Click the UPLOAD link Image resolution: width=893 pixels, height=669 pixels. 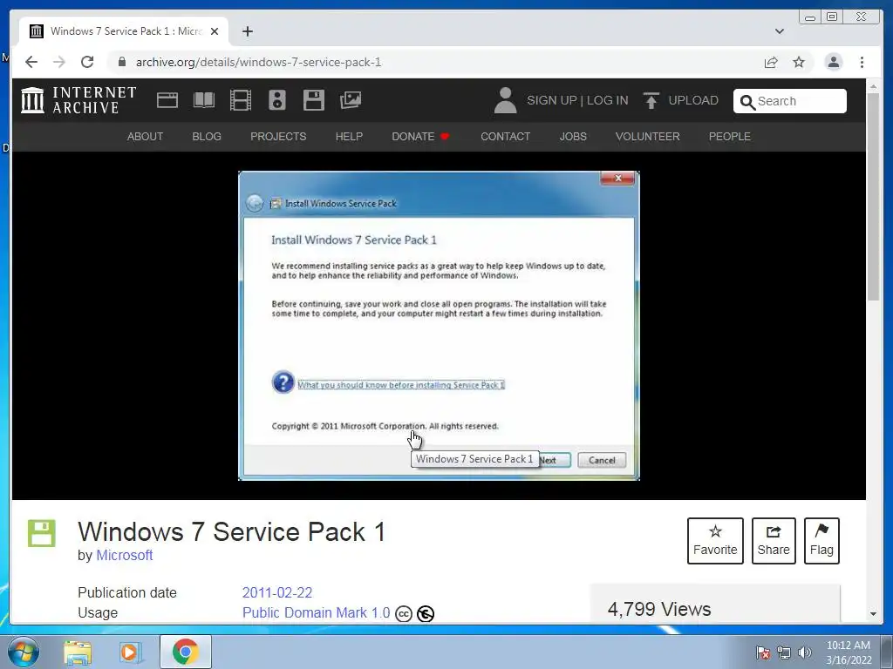click(693, 101)
